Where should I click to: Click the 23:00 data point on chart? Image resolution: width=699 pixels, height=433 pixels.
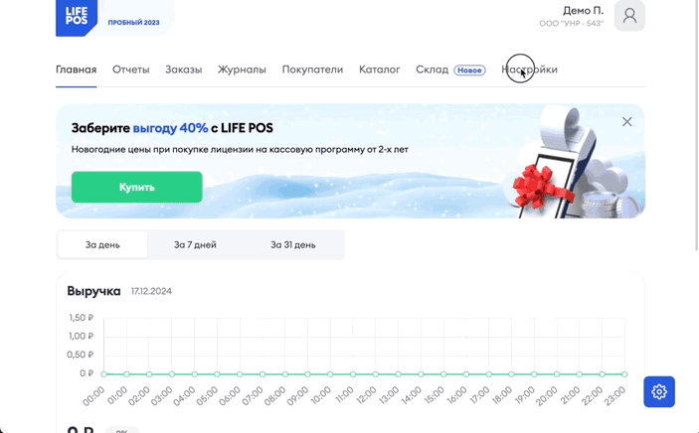[624, 374]
